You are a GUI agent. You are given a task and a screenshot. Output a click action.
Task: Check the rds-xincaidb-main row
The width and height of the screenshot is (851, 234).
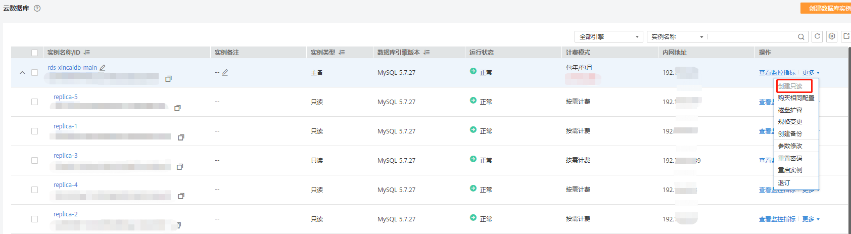click(34, 73)
